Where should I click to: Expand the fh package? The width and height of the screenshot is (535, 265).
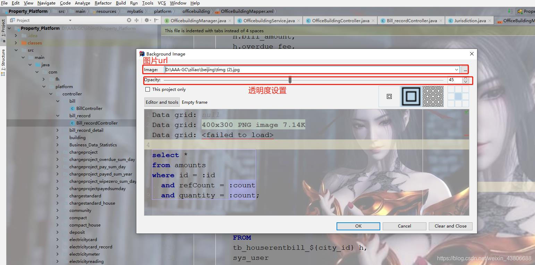(x=44, y=79)
